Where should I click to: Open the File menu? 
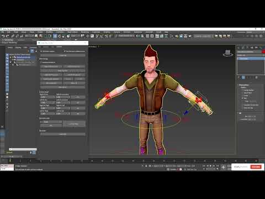pos(3,32)
